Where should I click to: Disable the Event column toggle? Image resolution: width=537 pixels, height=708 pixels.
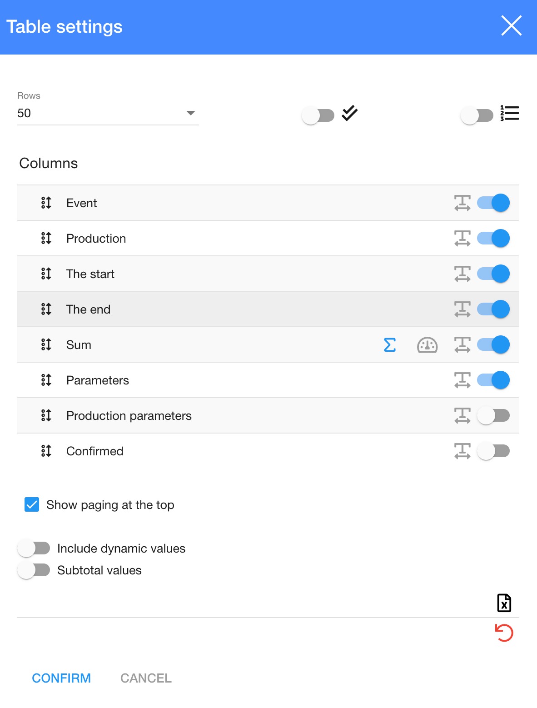click(493, 203)
